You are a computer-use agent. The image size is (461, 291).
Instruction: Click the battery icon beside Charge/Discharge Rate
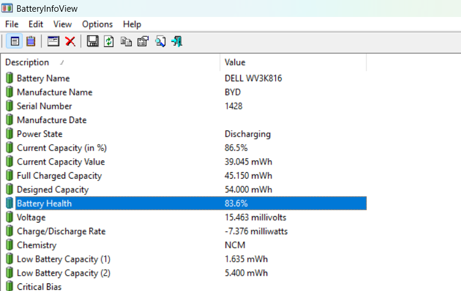point(9,231)
